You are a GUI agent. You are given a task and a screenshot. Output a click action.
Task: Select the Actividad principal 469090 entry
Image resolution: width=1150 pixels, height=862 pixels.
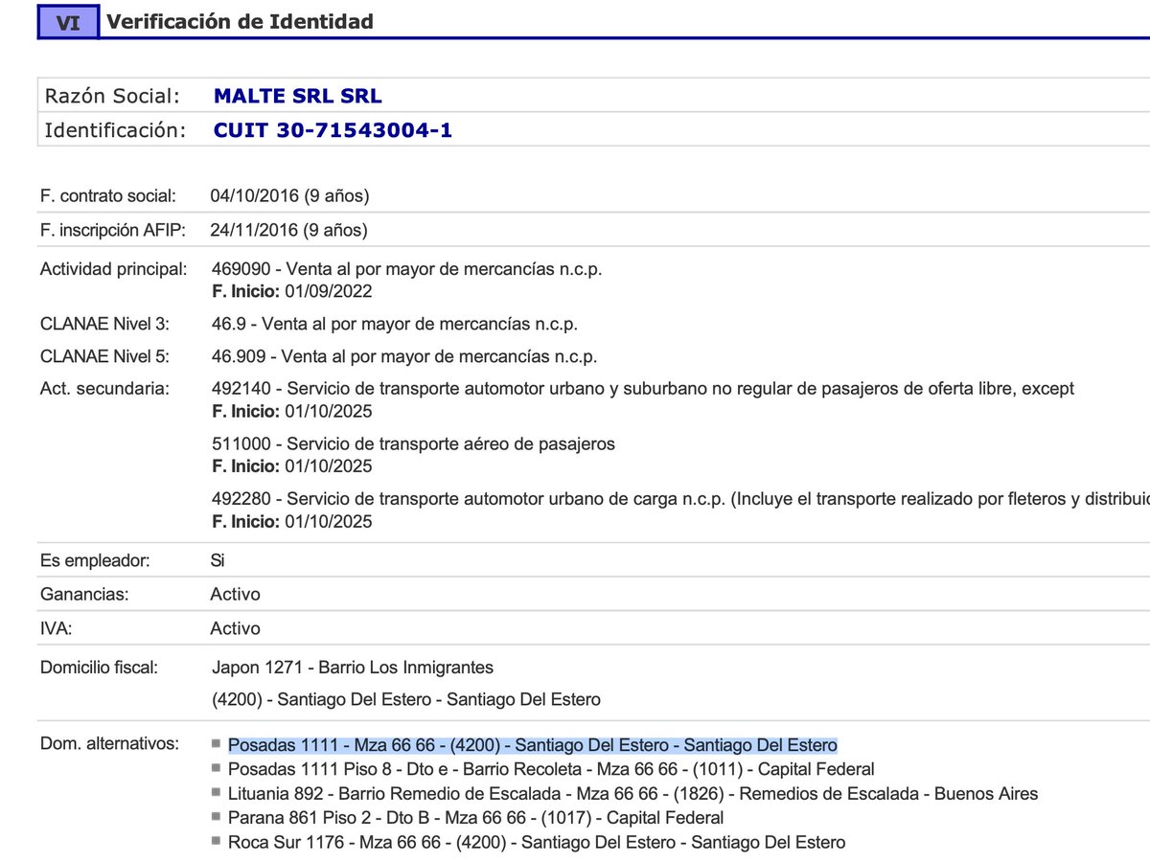[407, 269]
